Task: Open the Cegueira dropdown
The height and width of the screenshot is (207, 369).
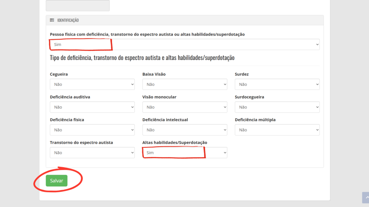Action: pos(92,84)
